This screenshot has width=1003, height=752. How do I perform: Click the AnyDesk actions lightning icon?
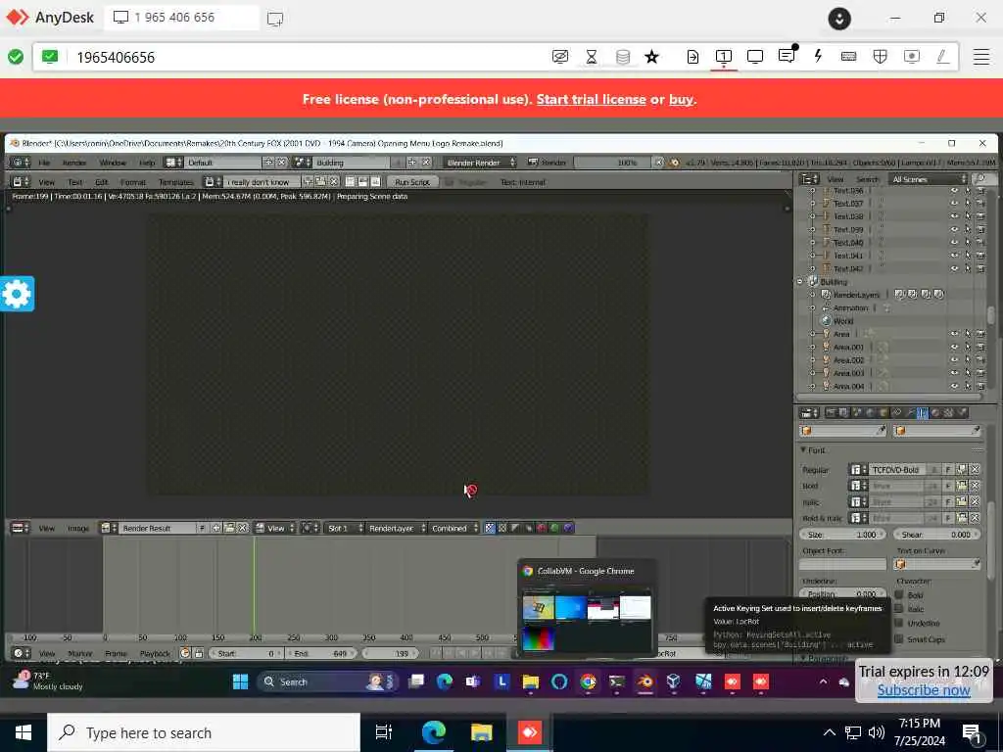(x=818, y=56)
